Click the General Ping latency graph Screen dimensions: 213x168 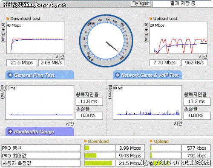(x=40, y=102)
